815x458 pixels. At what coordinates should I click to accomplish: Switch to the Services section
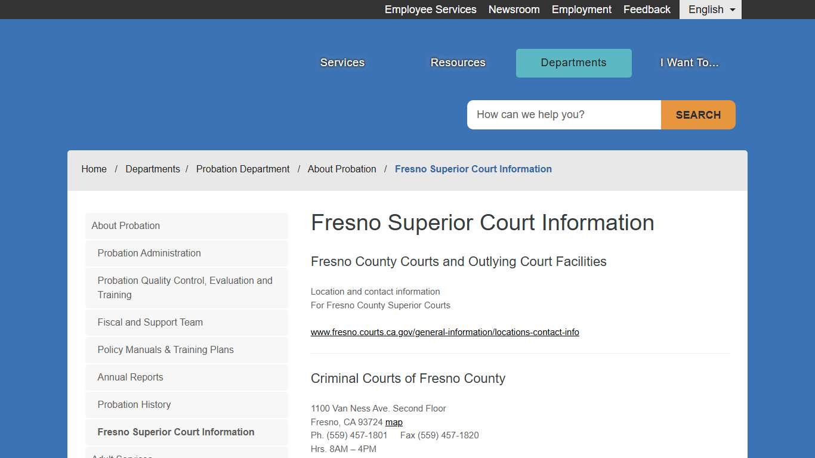(342, 63)
